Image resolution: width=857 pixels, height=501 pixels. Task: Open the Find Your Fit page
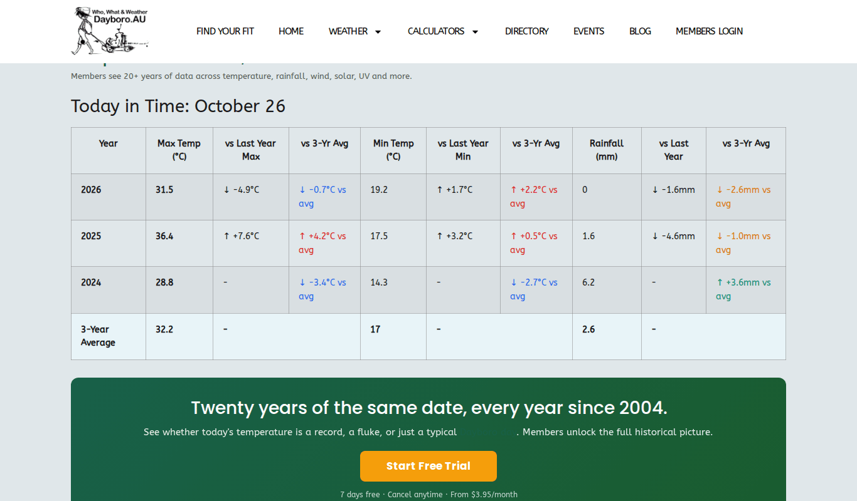click(225, 31)
